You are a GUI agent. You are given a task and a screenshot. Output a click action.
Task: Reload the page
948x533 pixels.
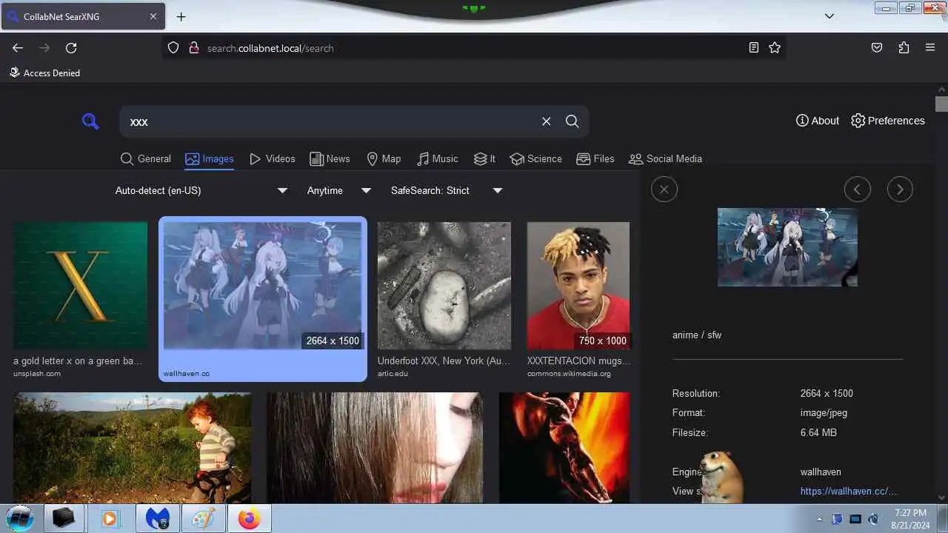(71, 47)
